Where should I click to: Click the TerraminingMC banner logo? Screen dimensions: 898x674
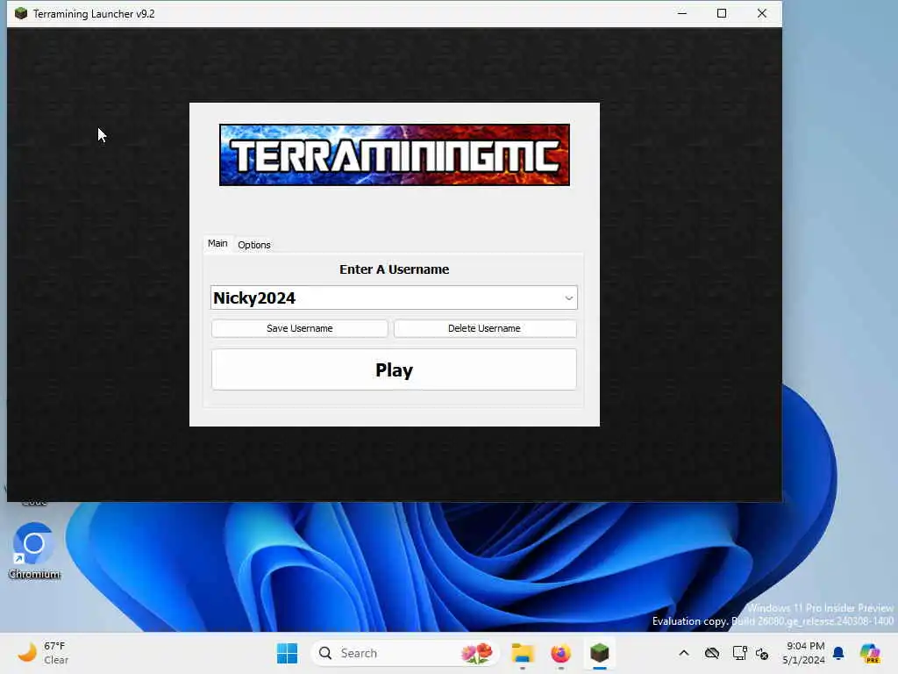coord(395,154)
